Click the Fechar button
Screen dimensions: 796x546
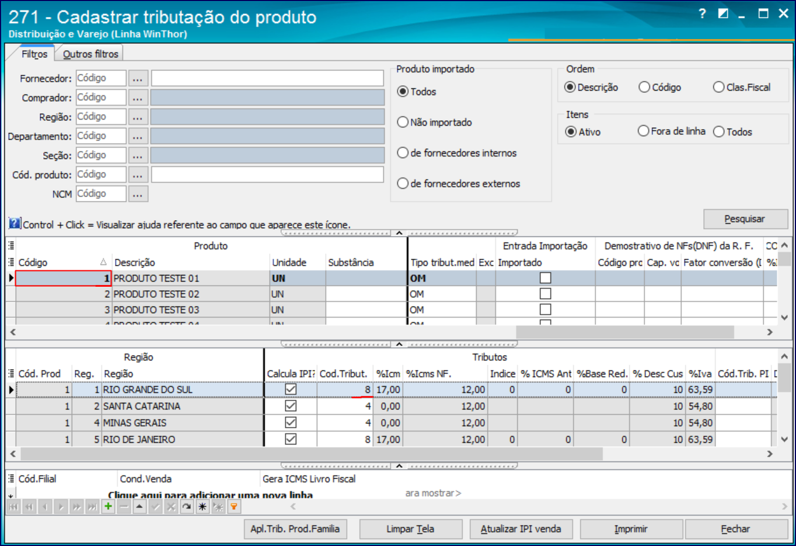(x=735, y=529)
